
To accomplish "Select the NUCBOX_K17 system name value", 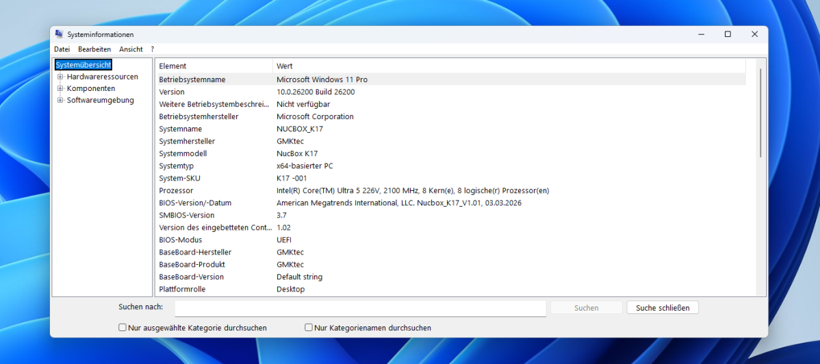I will click(x=300, y=129).
